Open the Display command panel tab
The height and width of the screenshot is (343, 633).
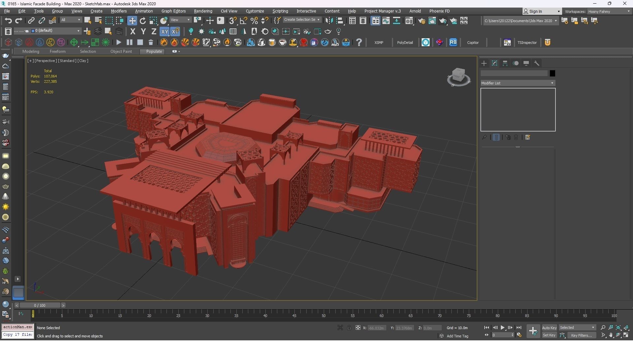point(526,63)
